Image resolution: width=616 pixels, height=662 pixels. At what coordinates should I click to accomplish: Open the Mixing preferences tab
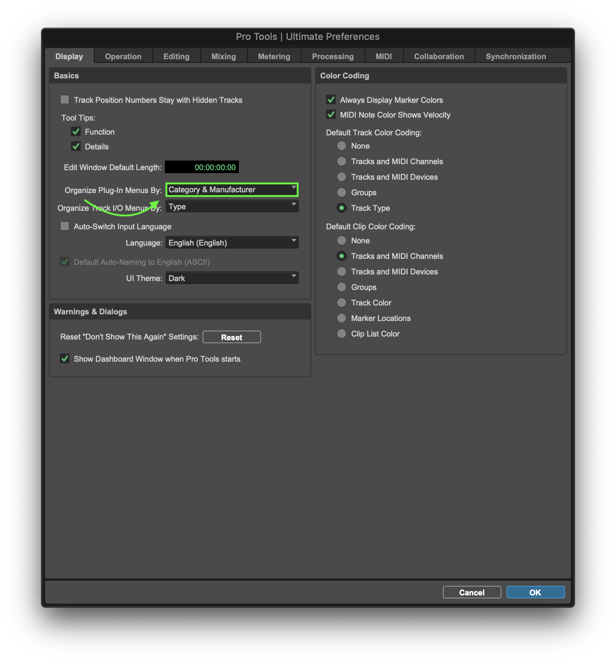223,57
